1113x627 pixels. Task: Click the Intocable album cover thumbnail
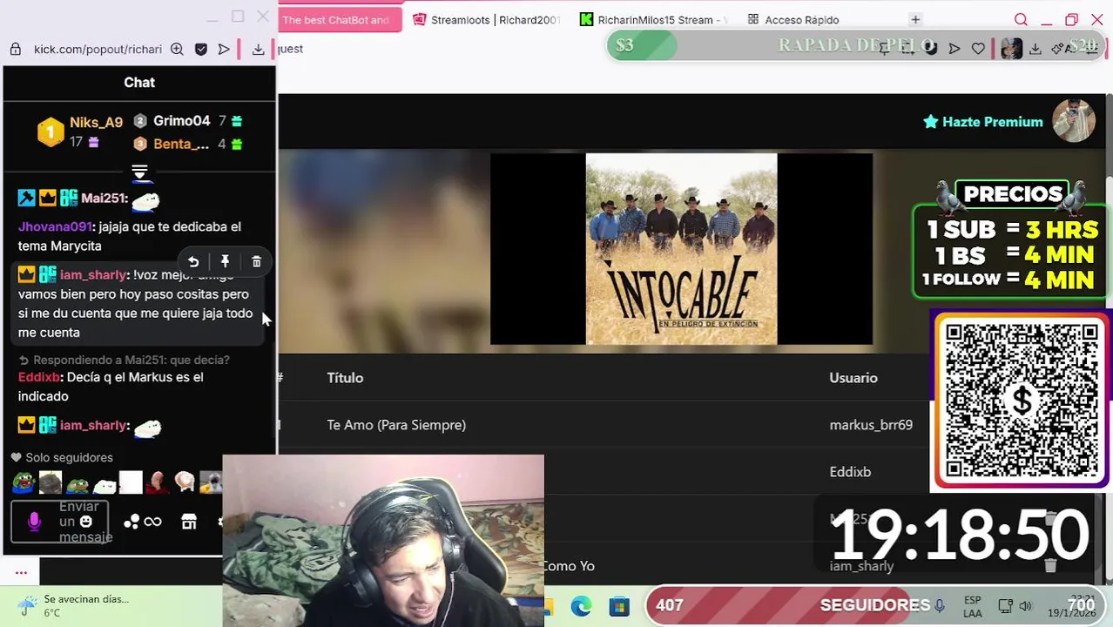(x=681, y=249)
